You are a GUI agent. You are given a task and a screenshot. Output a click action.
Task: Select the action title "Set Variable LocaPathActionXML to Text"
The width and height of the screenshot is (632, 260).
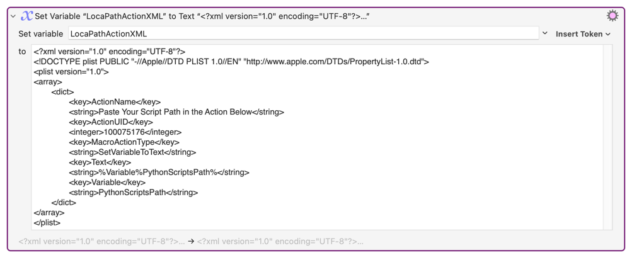click(x=202, y=16)
